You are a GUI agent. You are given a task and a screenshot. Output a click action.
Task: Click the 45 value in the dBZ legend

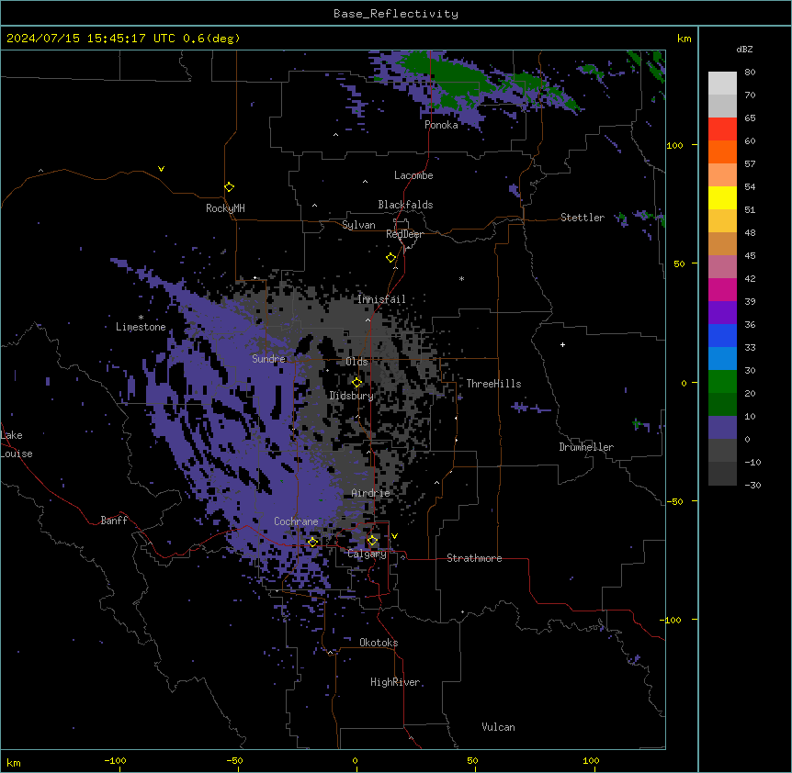click(750, 255)
